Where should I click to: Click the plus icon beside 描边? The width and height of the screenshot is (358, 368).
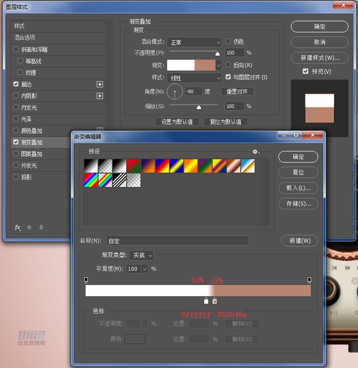coord(100,84)
